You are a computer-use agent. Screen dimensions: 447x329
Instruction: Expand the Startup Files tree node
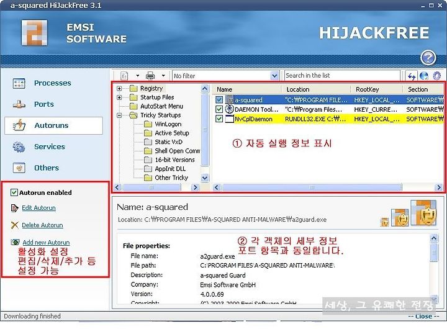[119, 97]
